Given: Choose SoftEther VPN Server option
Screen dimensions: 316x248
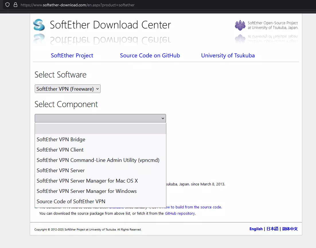Looking at the screenshot, I should [x=100, y=170].
